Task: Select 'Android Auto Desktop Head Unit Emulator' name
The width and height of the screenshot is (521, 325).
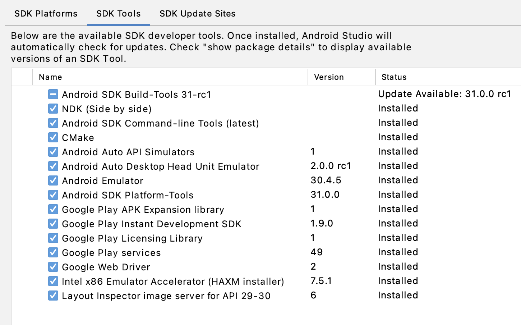Action: pyautogui.click(x=161, y=166)
